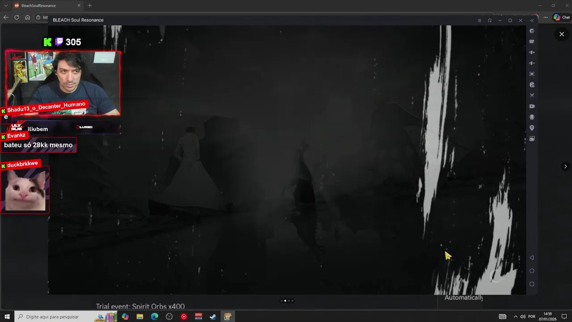Switch to BleachSoulResonance browser tab
The height and width of the screenshot is (322, 572).
tap(47, 5)
